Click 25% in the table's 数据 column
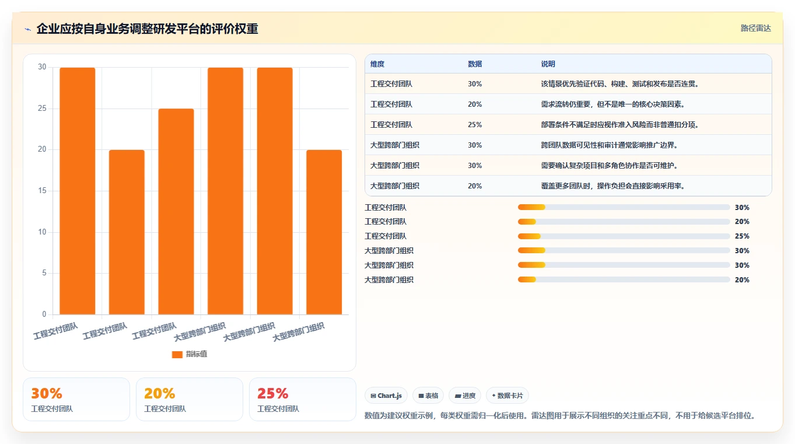 pos(475,125)
